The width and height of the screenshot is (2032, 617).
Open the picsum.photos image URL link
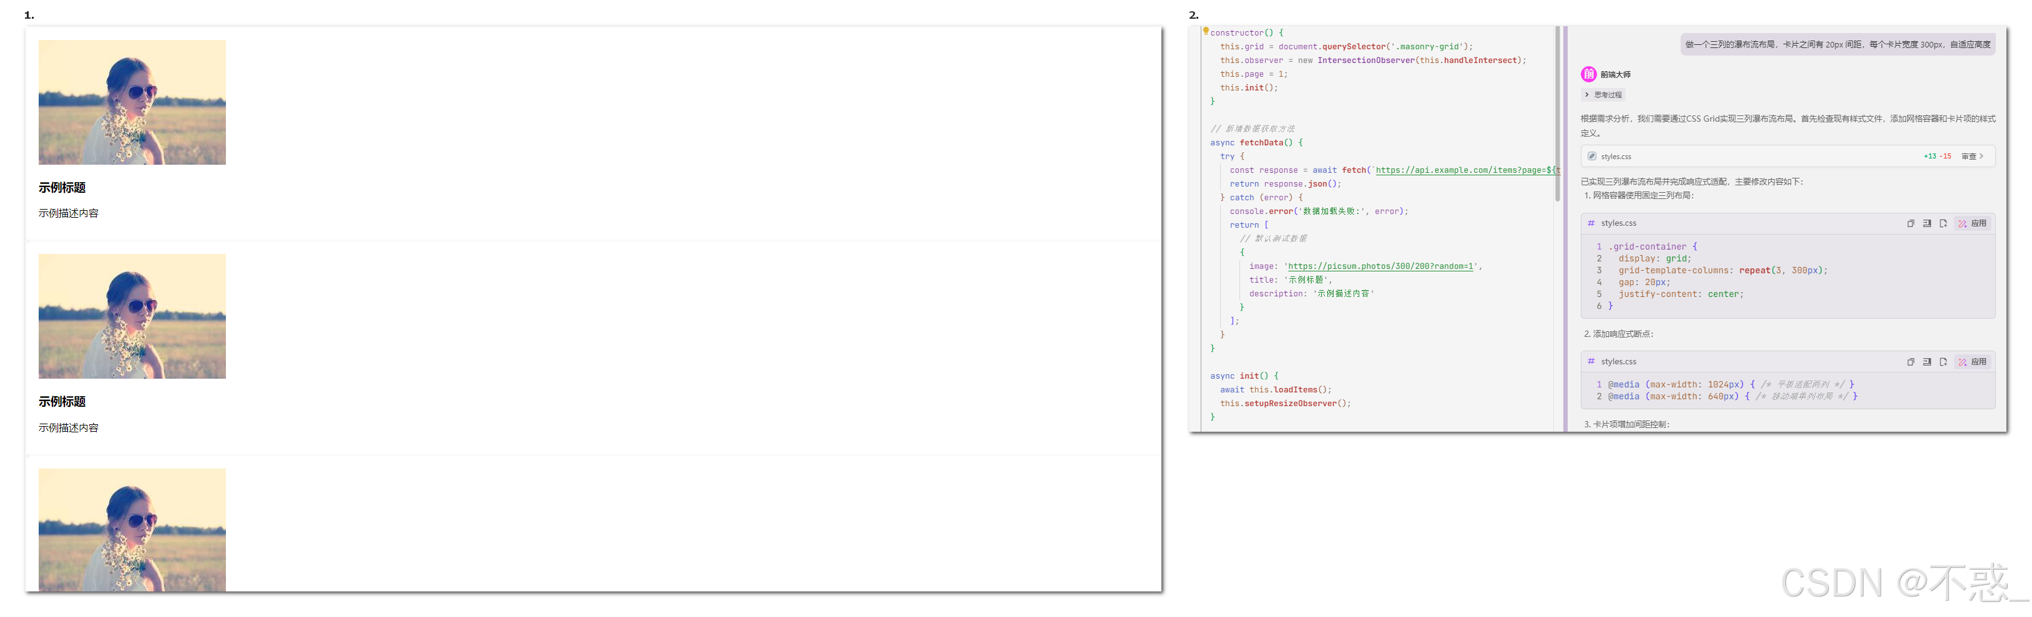1380,266
